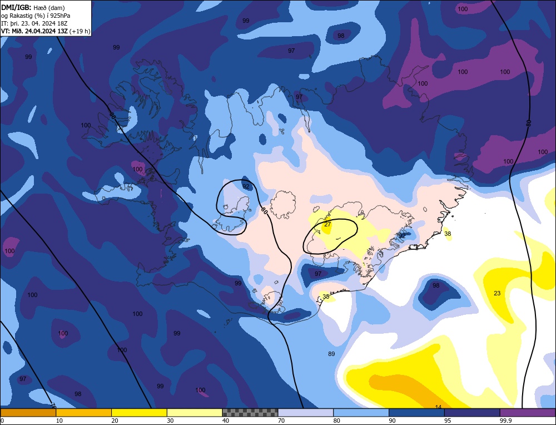This screenshot has height=425, width=556.
Task: Click the valid time 'VT: Mið. 24.04.2024 13Z'
Action: (x=34, y=31)
